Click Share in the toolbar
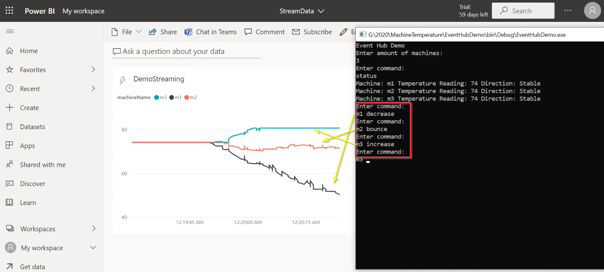 163,32
